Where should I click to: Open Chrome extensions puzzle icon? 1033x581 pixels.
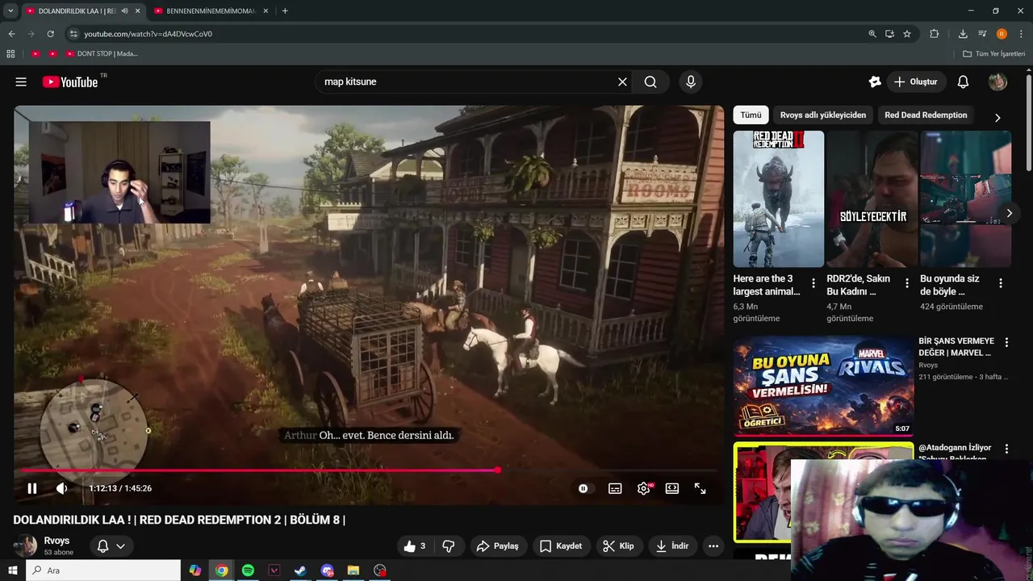coord(934,34)
